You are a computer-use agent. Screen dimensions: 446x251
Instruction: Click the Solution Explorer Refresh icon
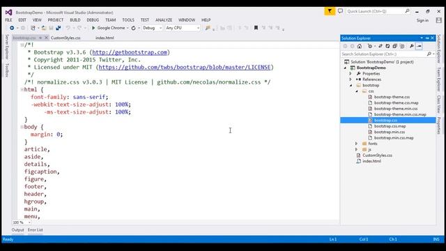pyautogui.click(x=387, y=46)
